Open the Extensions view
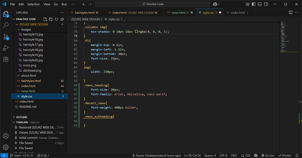This screenshot has height=158, width=302. (6, 59)
